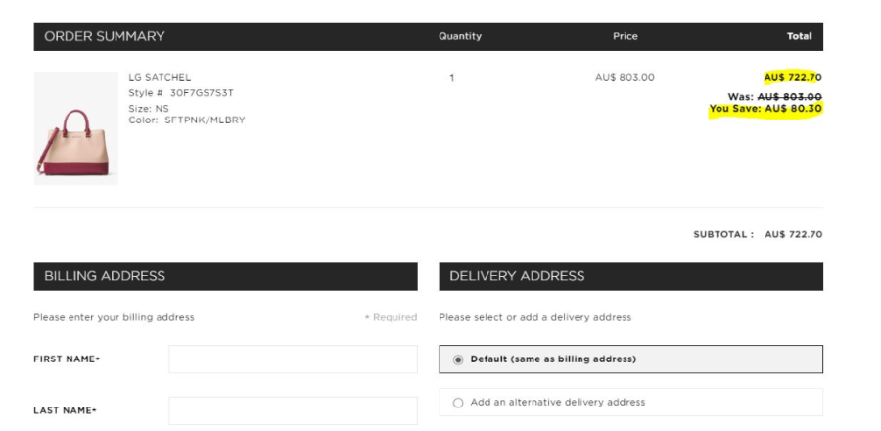Focus the Last Name input field
Image resolution: width=881 pixels, height=431 pixels.
[x=293, y=410]
